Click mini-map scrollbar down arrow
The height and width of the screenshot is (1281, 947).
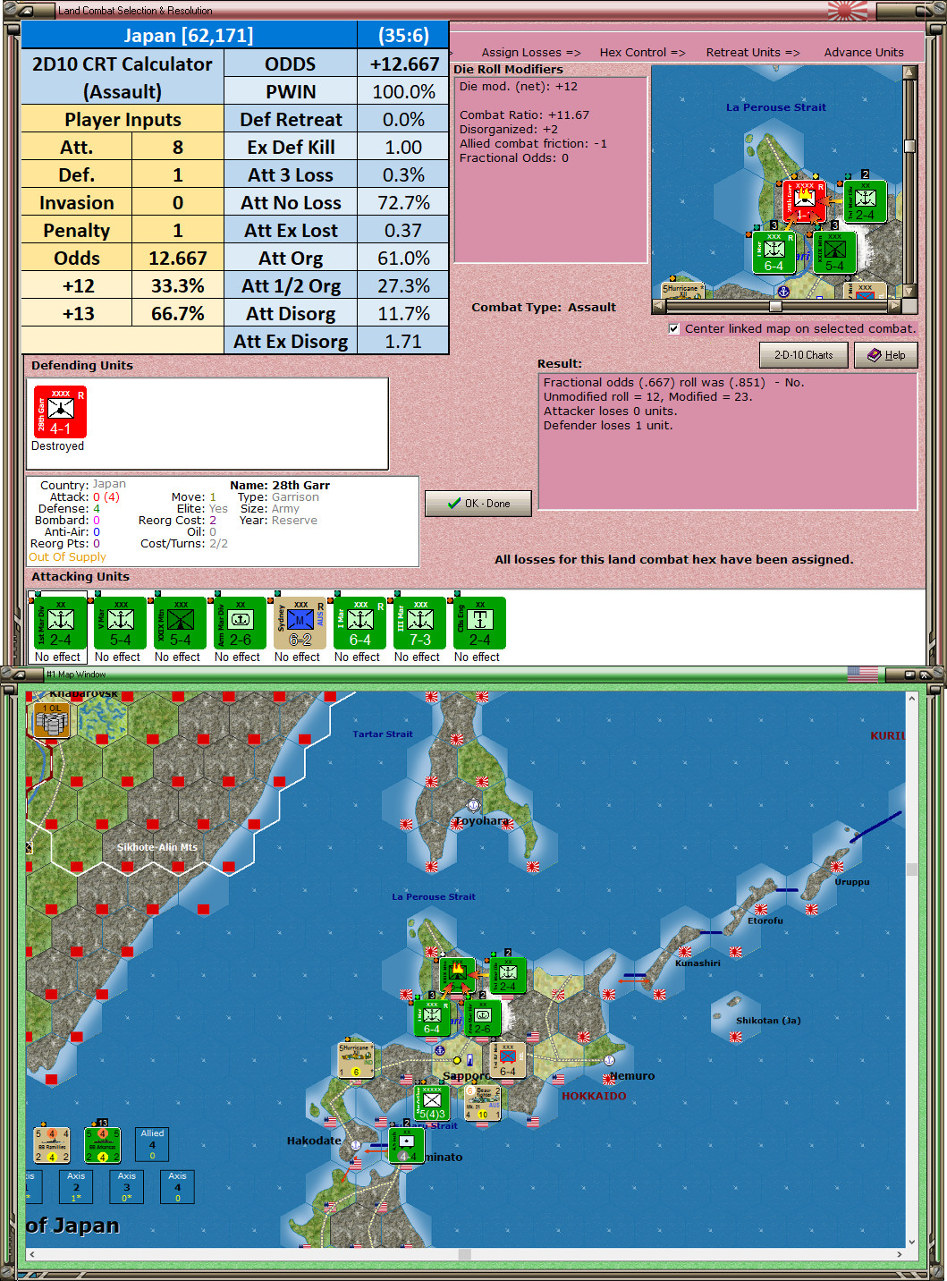pyautogui.click(x=909, y=291)
